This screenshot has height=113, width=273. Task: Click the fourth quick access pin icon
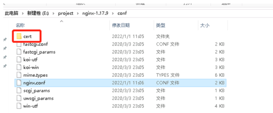pos(5,66)
